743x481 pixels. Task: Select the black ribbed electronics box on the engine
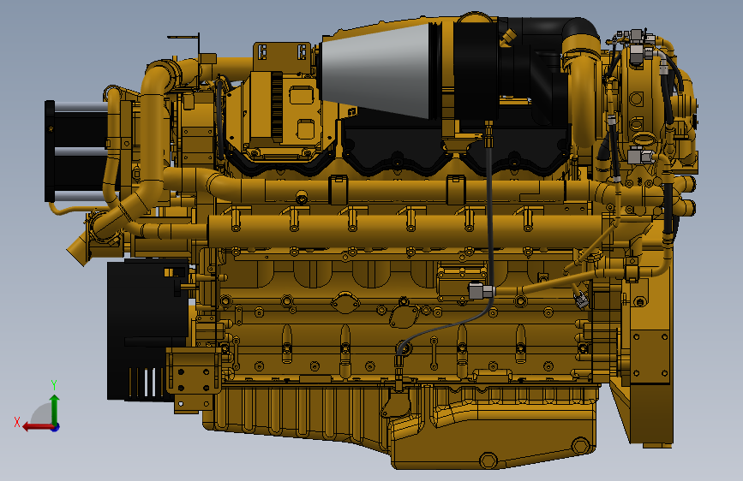(148, 329)
